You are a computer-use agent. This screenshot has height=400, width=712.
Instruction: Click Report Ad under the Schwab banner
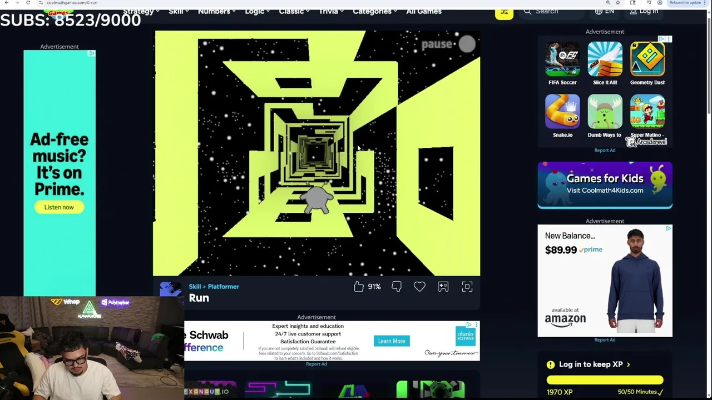coord(317,364)
